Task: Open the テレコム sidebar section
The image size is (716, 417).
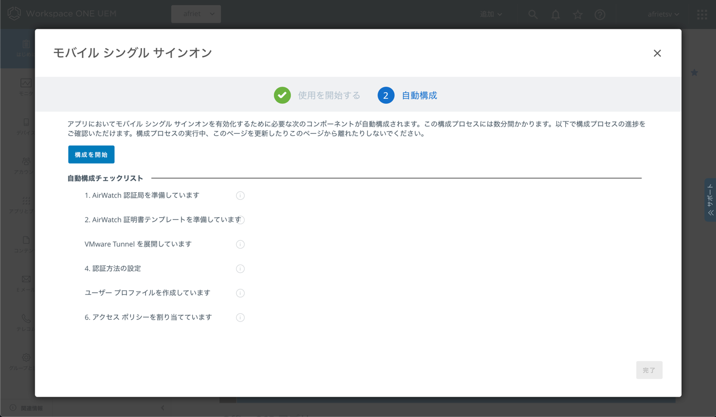Action: [x=25, y=323]
